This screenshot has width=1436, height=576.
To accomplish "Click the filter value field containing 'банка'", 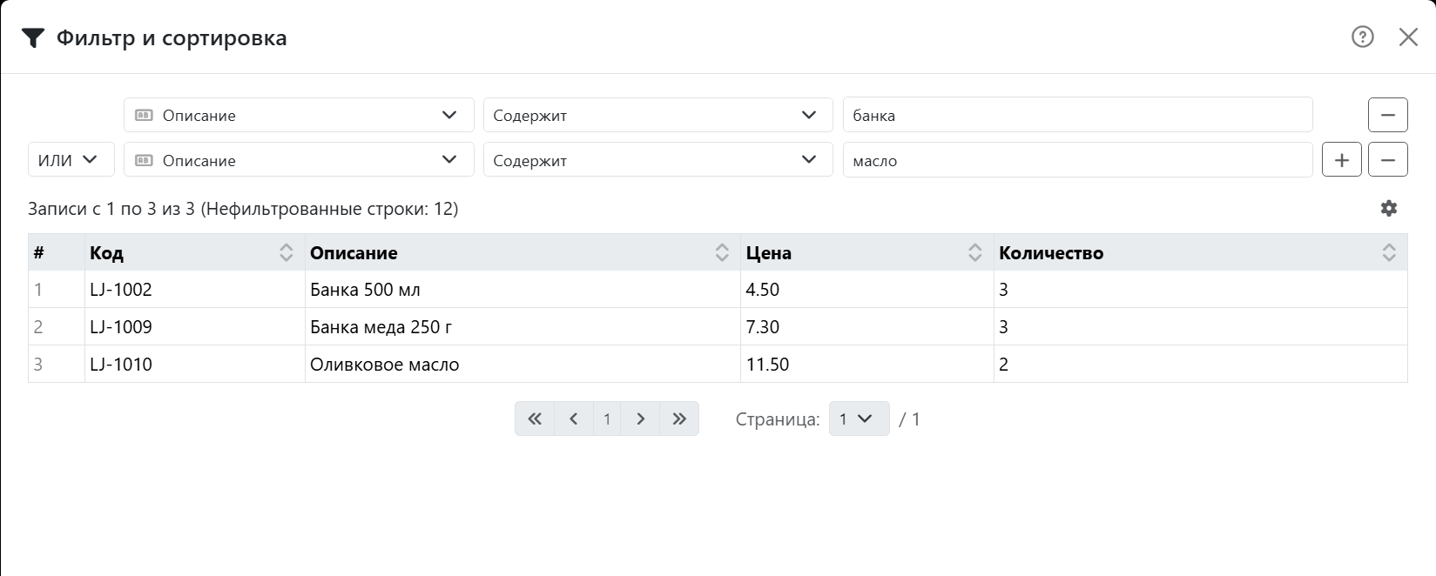I will [1077, 115].
